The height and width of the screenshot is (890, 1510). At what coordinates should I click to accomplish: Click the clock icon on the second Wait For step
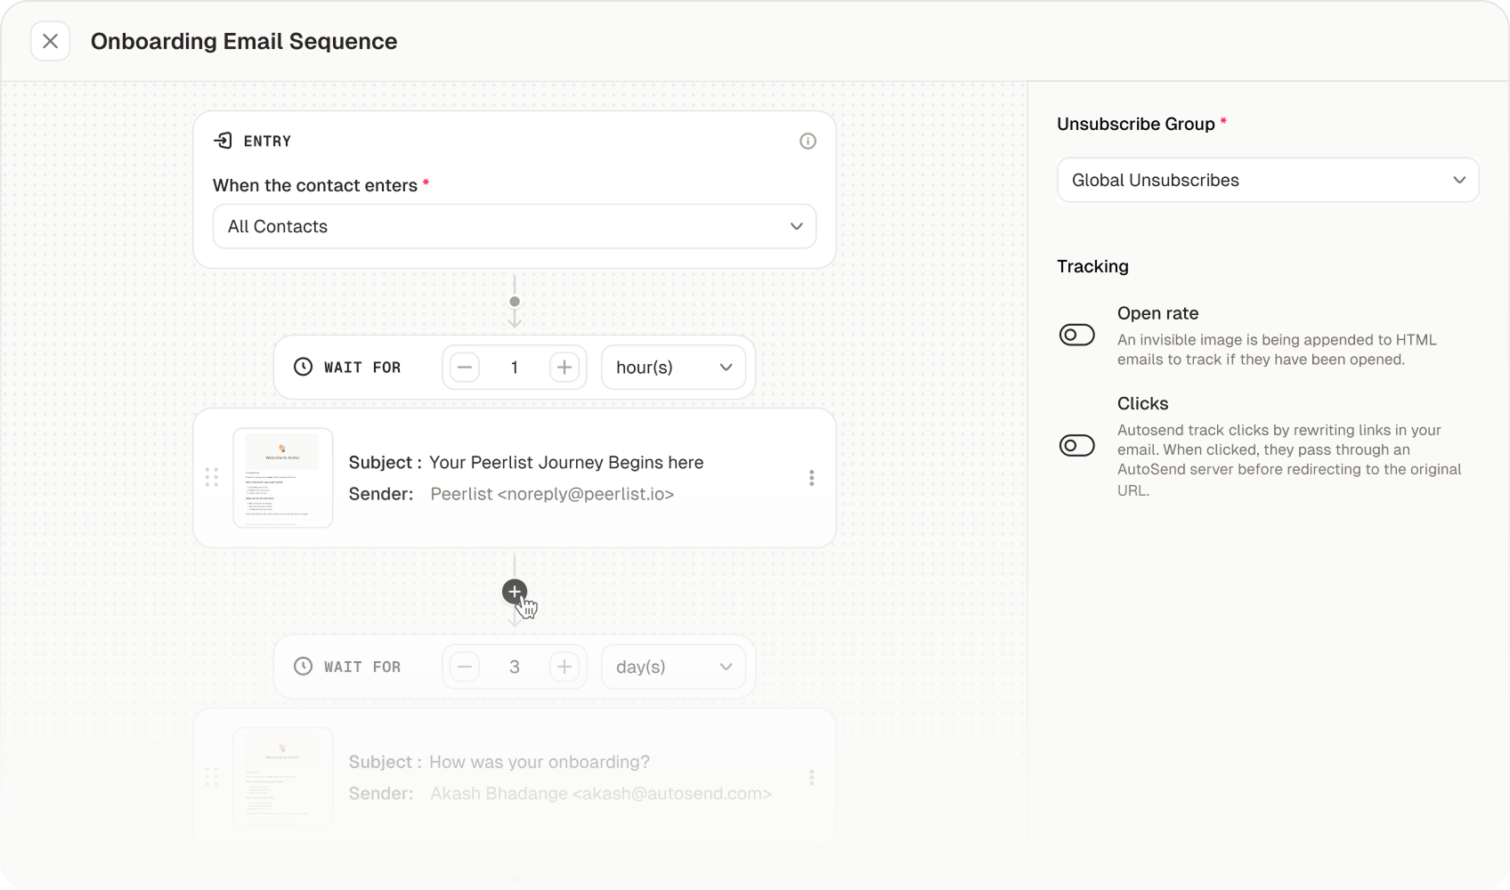click(x=303, y=666)
